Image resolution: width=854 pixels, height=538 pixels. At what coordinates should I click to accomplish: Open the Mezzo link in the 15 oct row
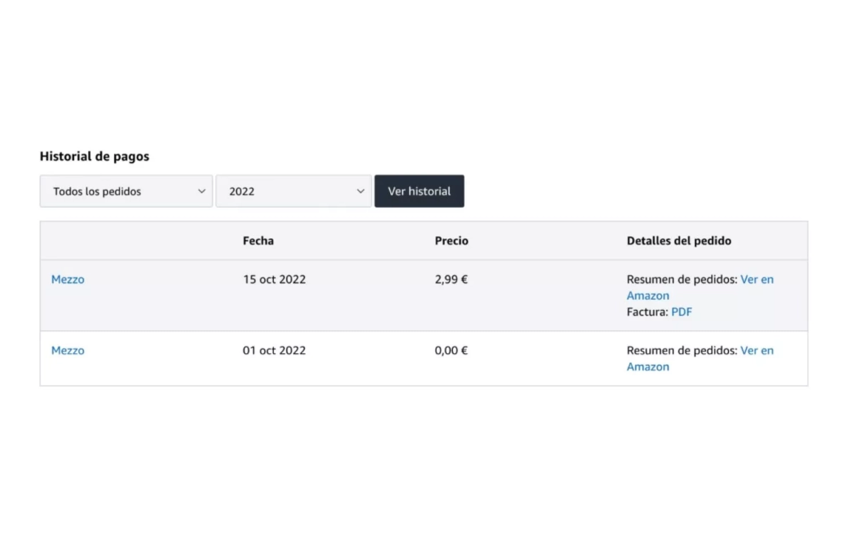click(x=68, y=279)
